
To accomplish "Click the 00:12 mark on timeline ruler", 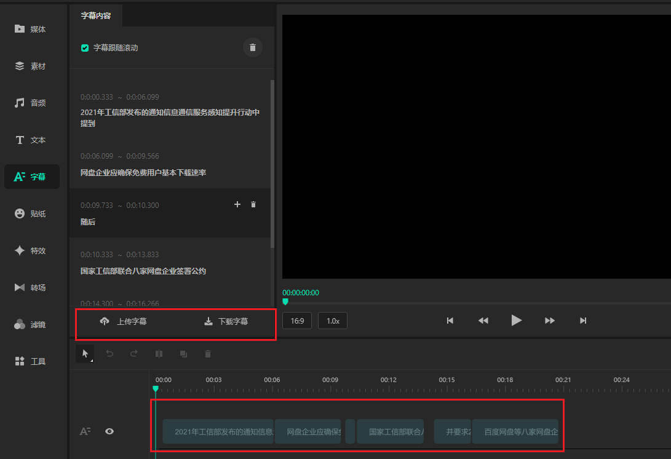I will click(389, 380).
